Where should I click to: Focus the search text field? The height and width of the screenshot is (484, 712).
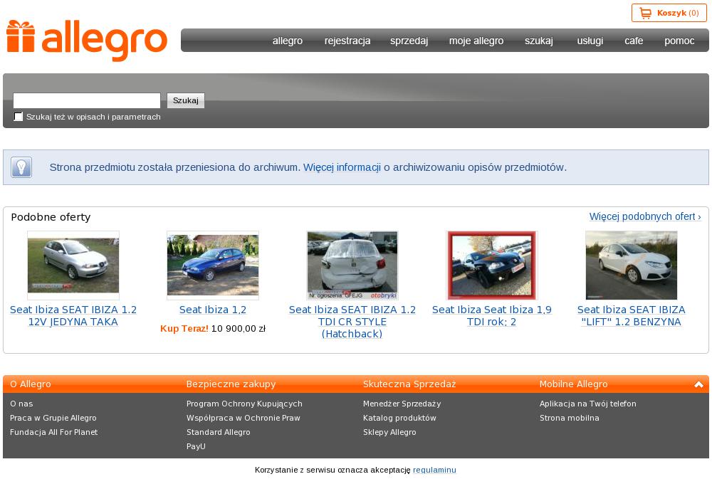[87, 100]
